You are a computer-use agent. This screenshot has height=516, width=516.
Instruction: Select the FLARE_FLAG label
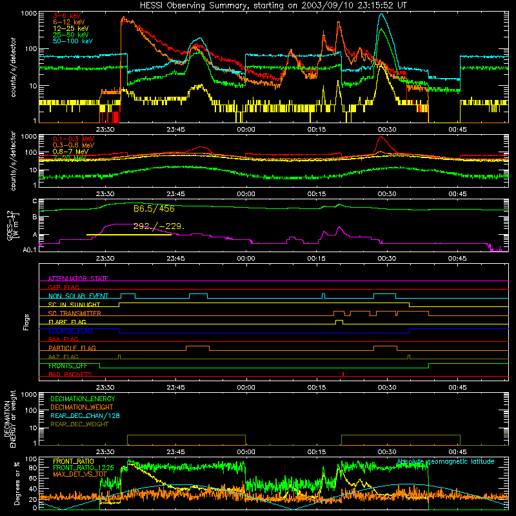pos(67,322)
